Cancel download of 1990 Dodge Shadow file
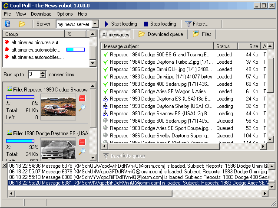Image resolution: width=278 pixels, height=208 pixels. coord(82,98)
